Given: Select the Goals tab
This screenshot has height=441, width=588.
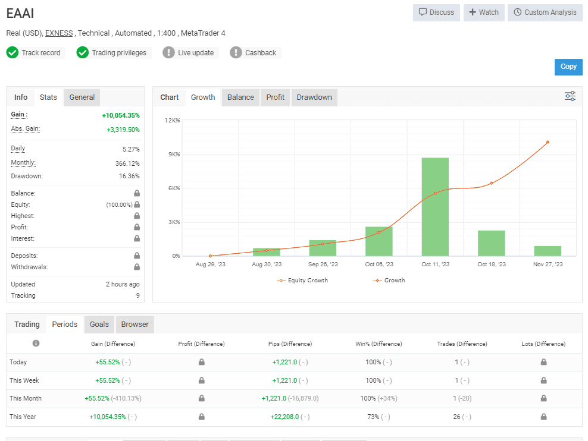Looking at the screenshot, I should point(99,325).
